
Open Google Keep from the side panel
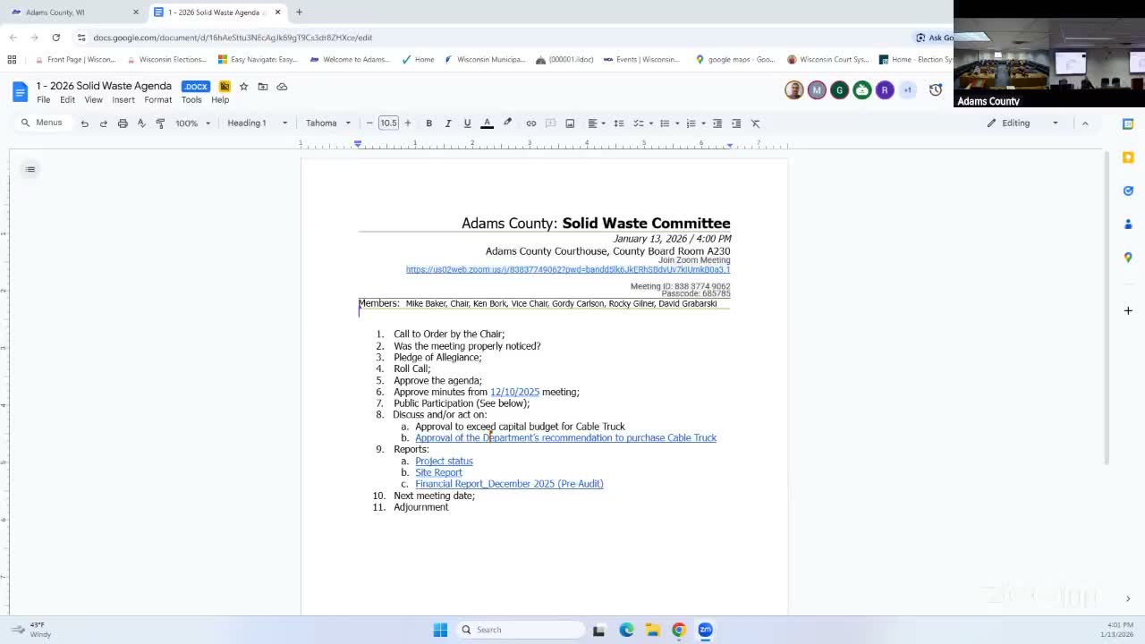coord(1128,157)
